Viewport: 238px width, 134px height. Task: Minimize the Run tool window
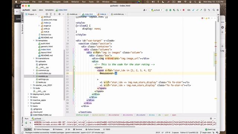coord(215,118)
